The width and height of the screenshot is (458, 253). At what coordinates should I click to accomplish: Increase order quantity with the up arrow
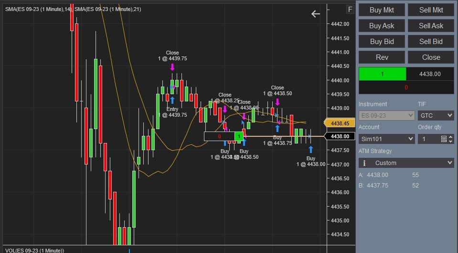(451, 137)
